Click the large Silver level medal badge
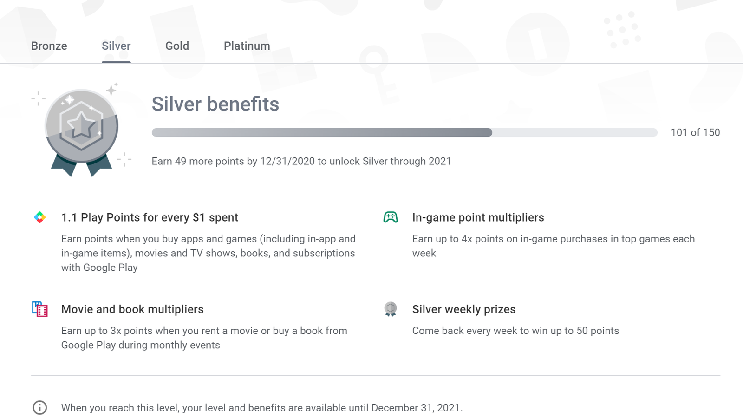Image resolution: width=743 pixels, height=418 pixels. [x=81, y=125]
